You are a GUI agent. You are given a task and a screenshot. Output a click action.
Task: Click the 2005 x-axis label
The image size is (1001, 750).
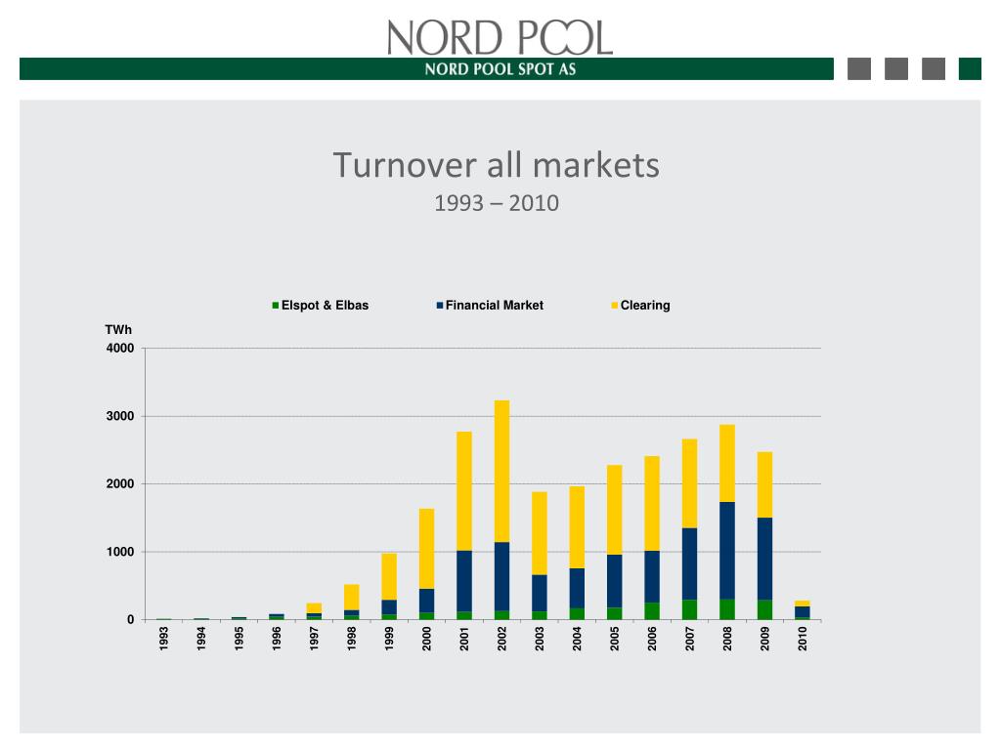tap(614, 639)
